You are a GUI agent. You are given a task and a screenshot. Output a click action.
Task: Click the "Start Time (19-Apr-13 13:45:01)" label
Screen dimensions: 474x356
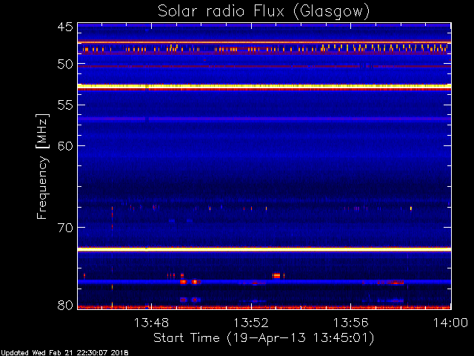264,338
